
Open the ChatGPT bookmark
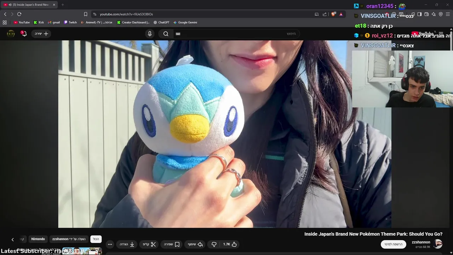click(x=161, y=22)
